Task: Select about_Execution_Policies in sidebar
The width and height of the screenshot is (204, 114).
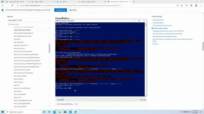Action: [22, 30]
